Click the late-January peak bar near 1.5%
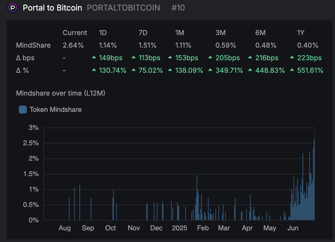 (x=197, y=198)
